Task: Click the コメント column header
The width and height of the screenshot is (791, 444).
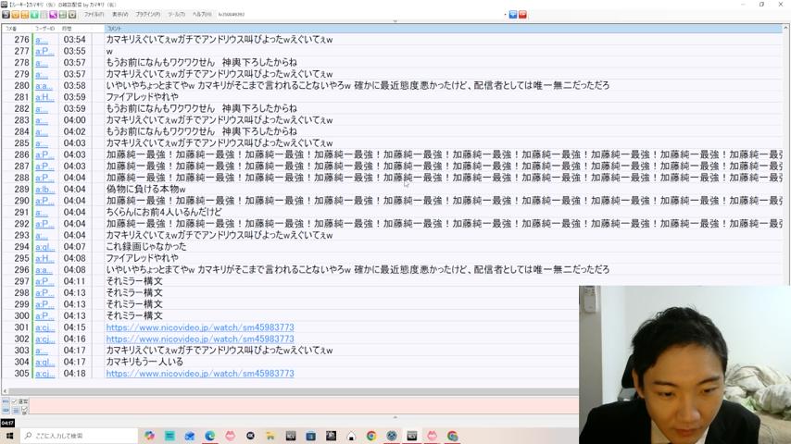Action: click(444, 29)
